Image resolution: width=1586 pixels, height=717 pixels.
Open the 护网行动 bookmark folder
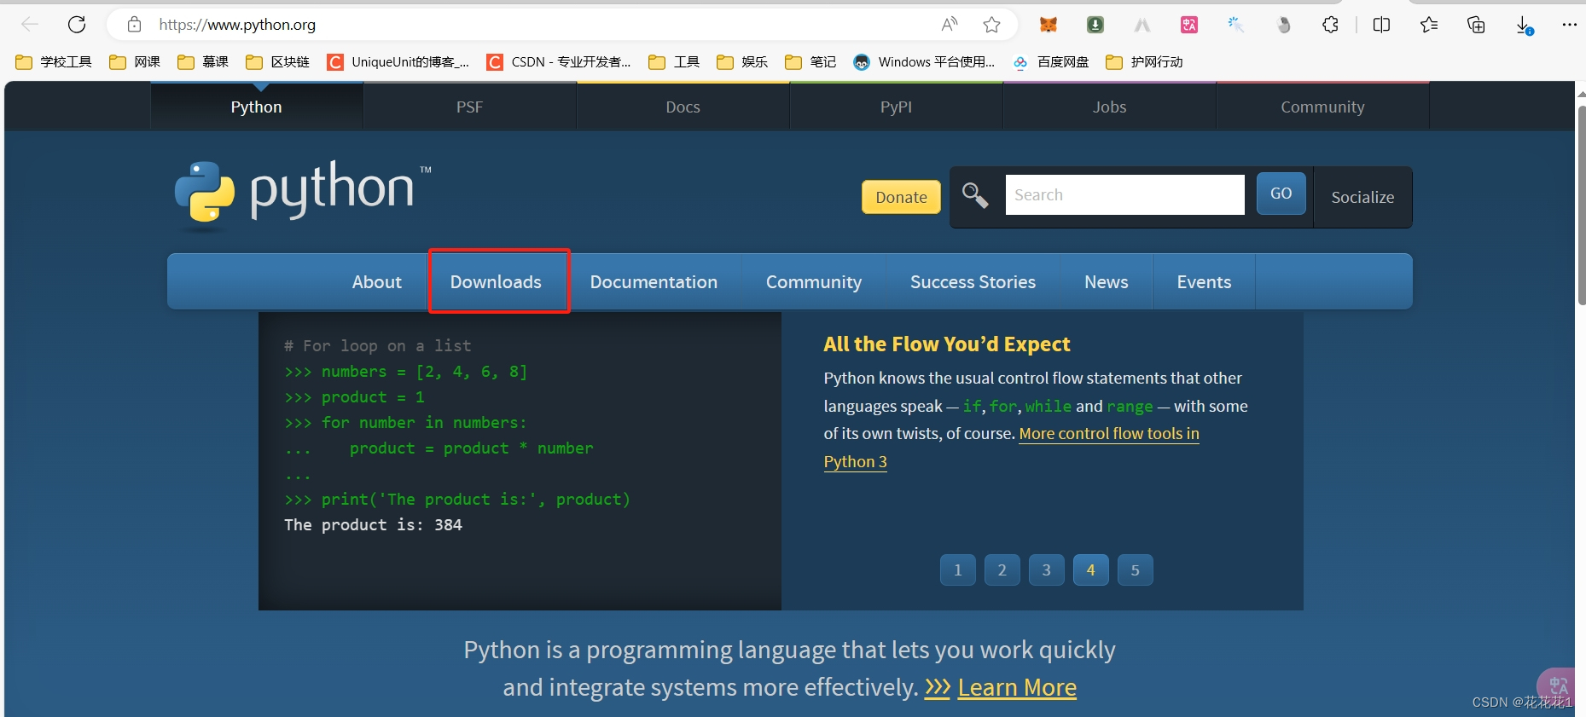coord(1144,62)
